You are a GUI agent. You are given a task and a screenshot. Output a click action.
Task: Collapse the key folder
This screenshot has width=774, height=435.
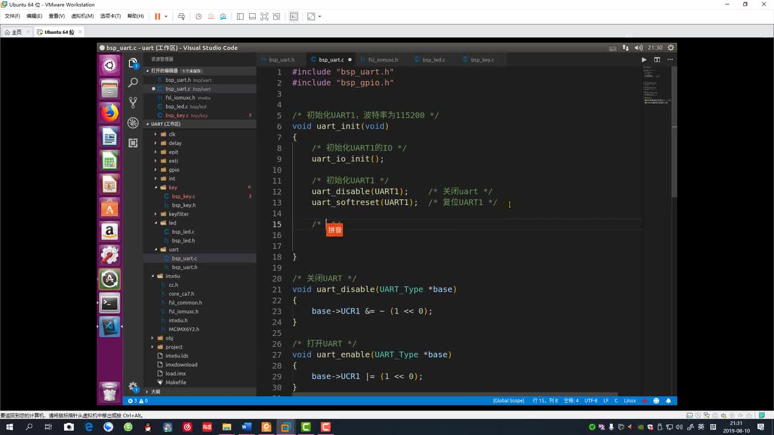coord(155,187)
